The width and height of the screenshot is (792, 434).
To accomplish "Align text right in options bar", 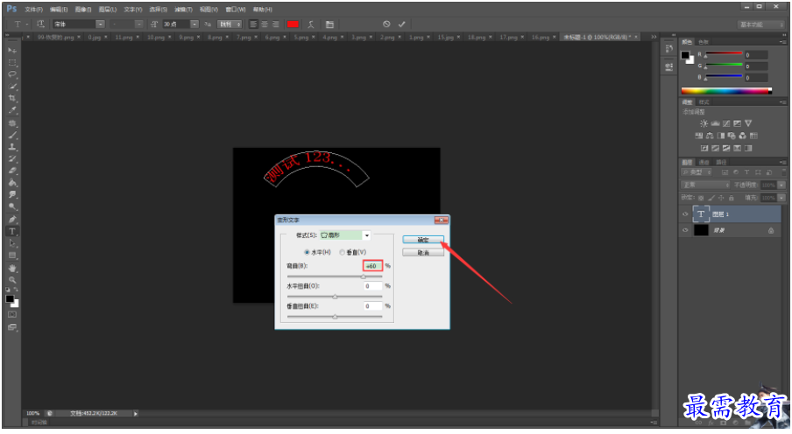I will (x=275, y=24).
